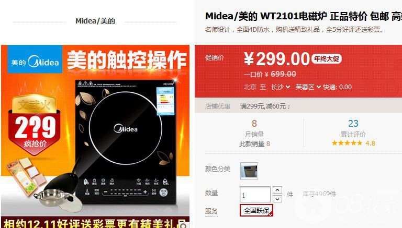Select the 全国联保 service option

coord(256,210)
